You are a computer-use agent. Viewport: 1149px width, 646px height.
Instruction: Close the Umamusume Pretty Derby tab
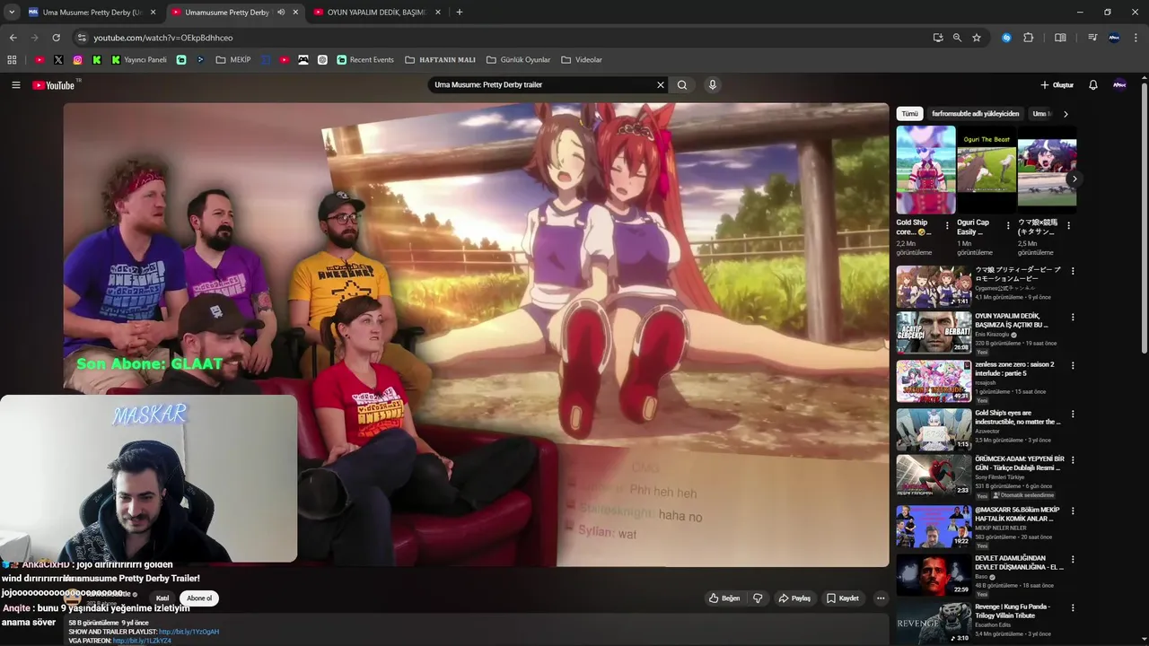[295, 13]
